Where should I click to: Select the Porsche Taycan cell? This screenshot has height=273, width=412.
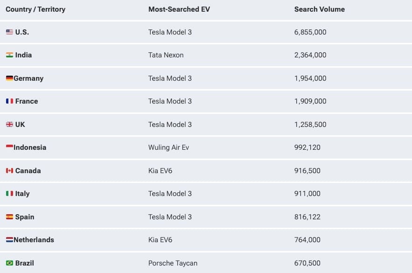coord(173,263)
